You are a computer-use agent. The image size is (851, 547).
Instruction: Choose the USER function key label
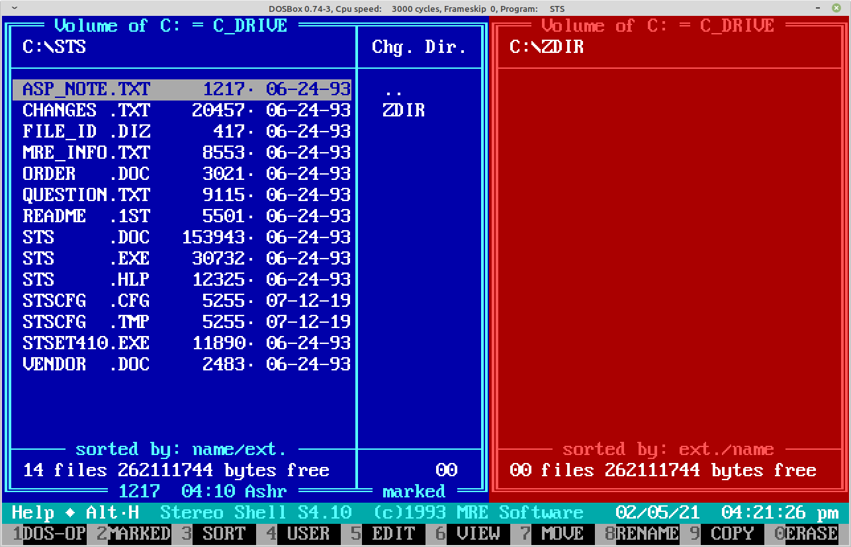(308, 533)
